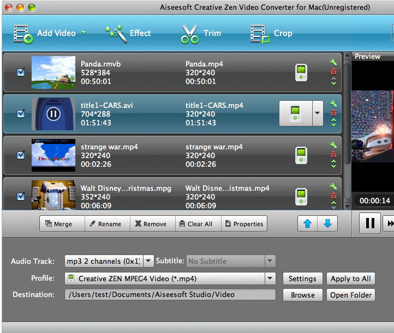Click the output name Panda.mp4
Viewport: 394px width, 333px height.
(x=204, y=64)
